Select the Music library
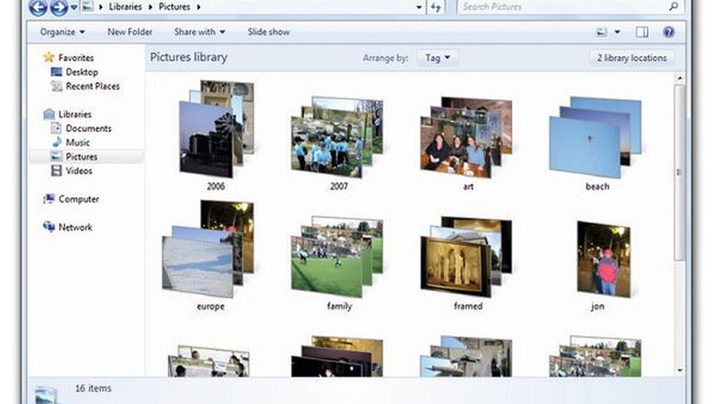The width and height of the screenshot is (717, 404). (77, 143)
